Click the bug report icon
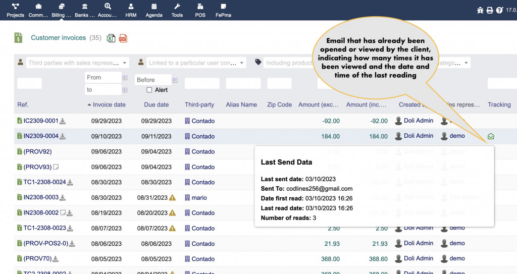This screenshot has width=517, height=274. pyautogui.click(x=480, y=10)
